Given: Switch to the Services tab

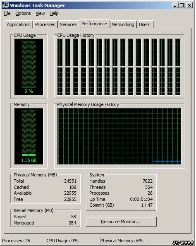Looking at the screenshot, I should click(68, 24).
